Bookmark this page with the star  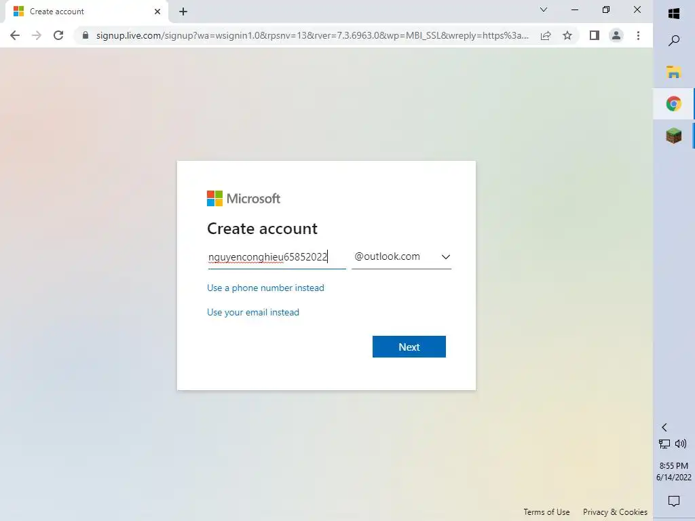point(567,35)
